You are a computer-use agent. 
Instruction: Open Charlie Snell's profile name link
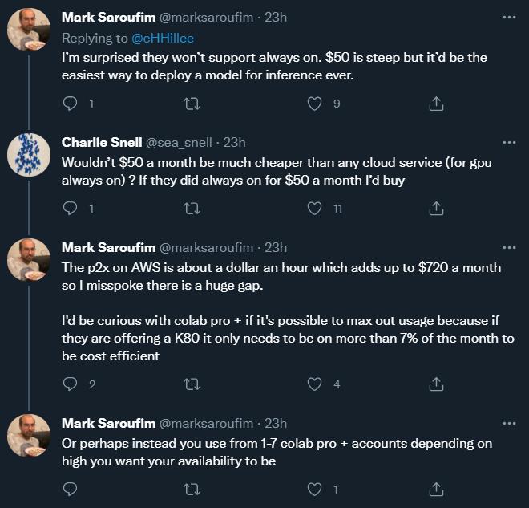point(102,143)
